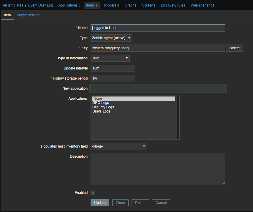
Task: Open the Web scenarios link
Action: [x=202, y=5]
